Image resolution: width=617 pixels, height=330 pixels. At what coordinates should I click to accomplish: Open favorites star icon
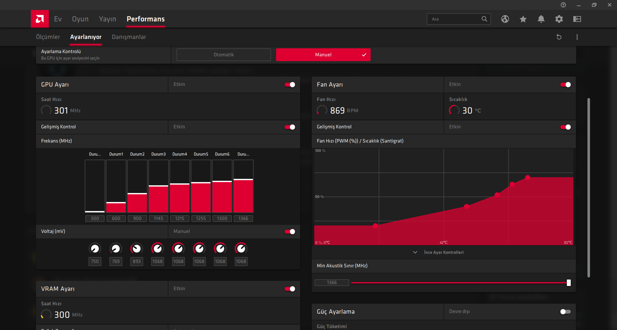coord(523,19)
